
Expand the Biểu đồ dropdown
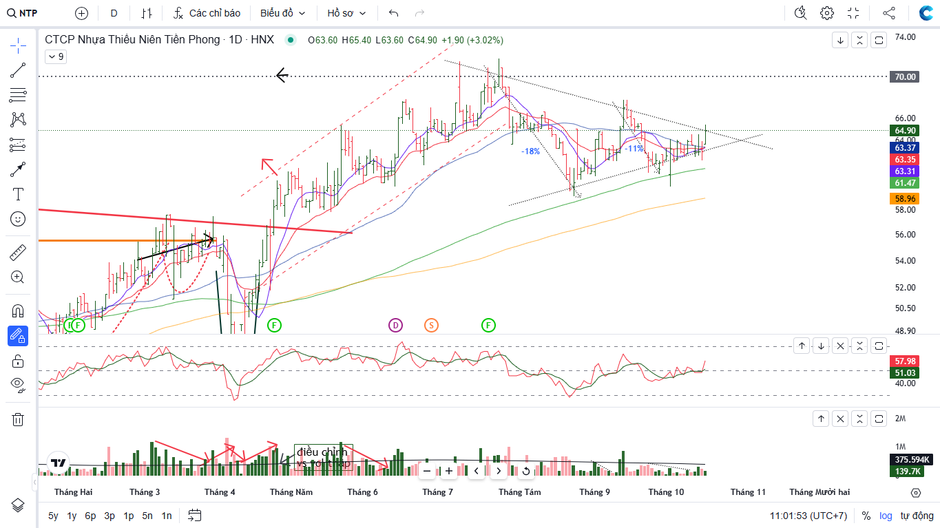(x=283, y=13)
